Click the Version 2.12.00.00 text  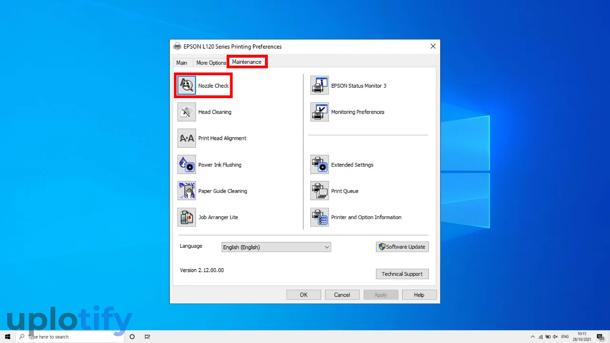point(202,270)
